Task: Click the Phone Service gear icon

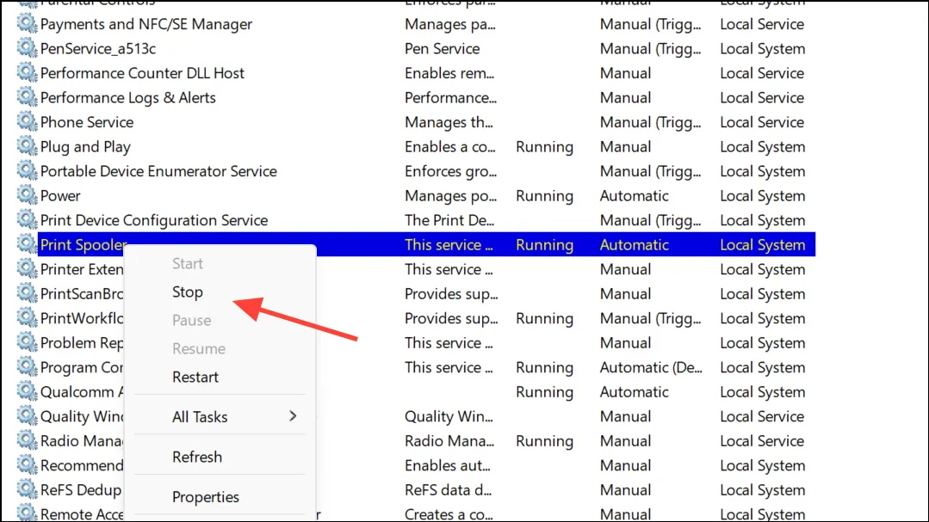Action: pos(27,121)
